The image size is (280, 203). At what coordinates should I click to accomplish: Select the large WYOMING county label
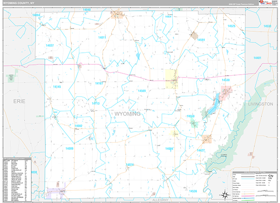point(127,114)
